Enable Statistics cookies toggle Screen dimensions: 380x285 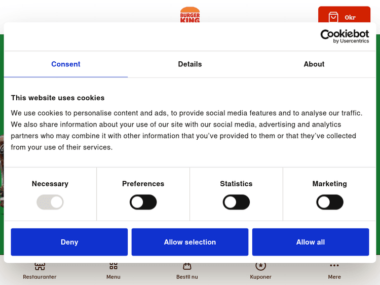pyautogui.click(x=236, y=202)
